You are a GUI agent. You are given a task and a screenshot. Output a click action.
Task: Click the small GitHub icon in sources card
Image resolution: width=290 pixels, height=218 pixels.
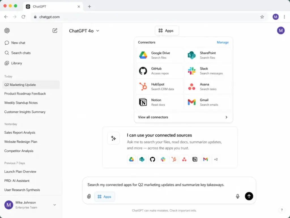pyautogui.click(x=152, y=159)
